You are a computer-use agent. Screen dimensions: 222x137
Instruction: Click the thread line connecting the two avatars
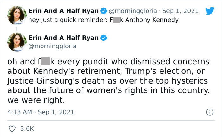coord(15,28)
